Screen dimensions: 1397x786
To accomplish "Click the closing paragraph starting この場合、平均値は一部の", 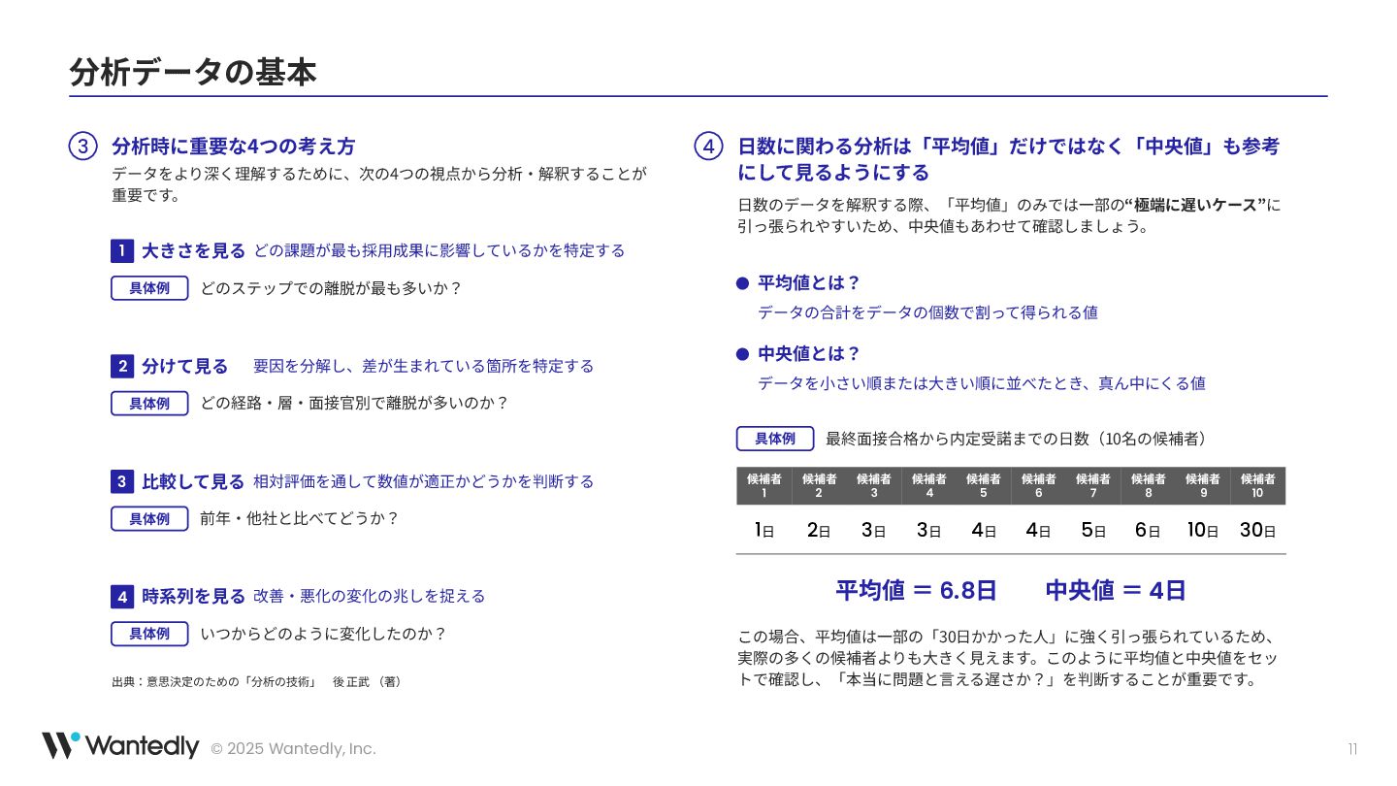I will coord(1009,658).
